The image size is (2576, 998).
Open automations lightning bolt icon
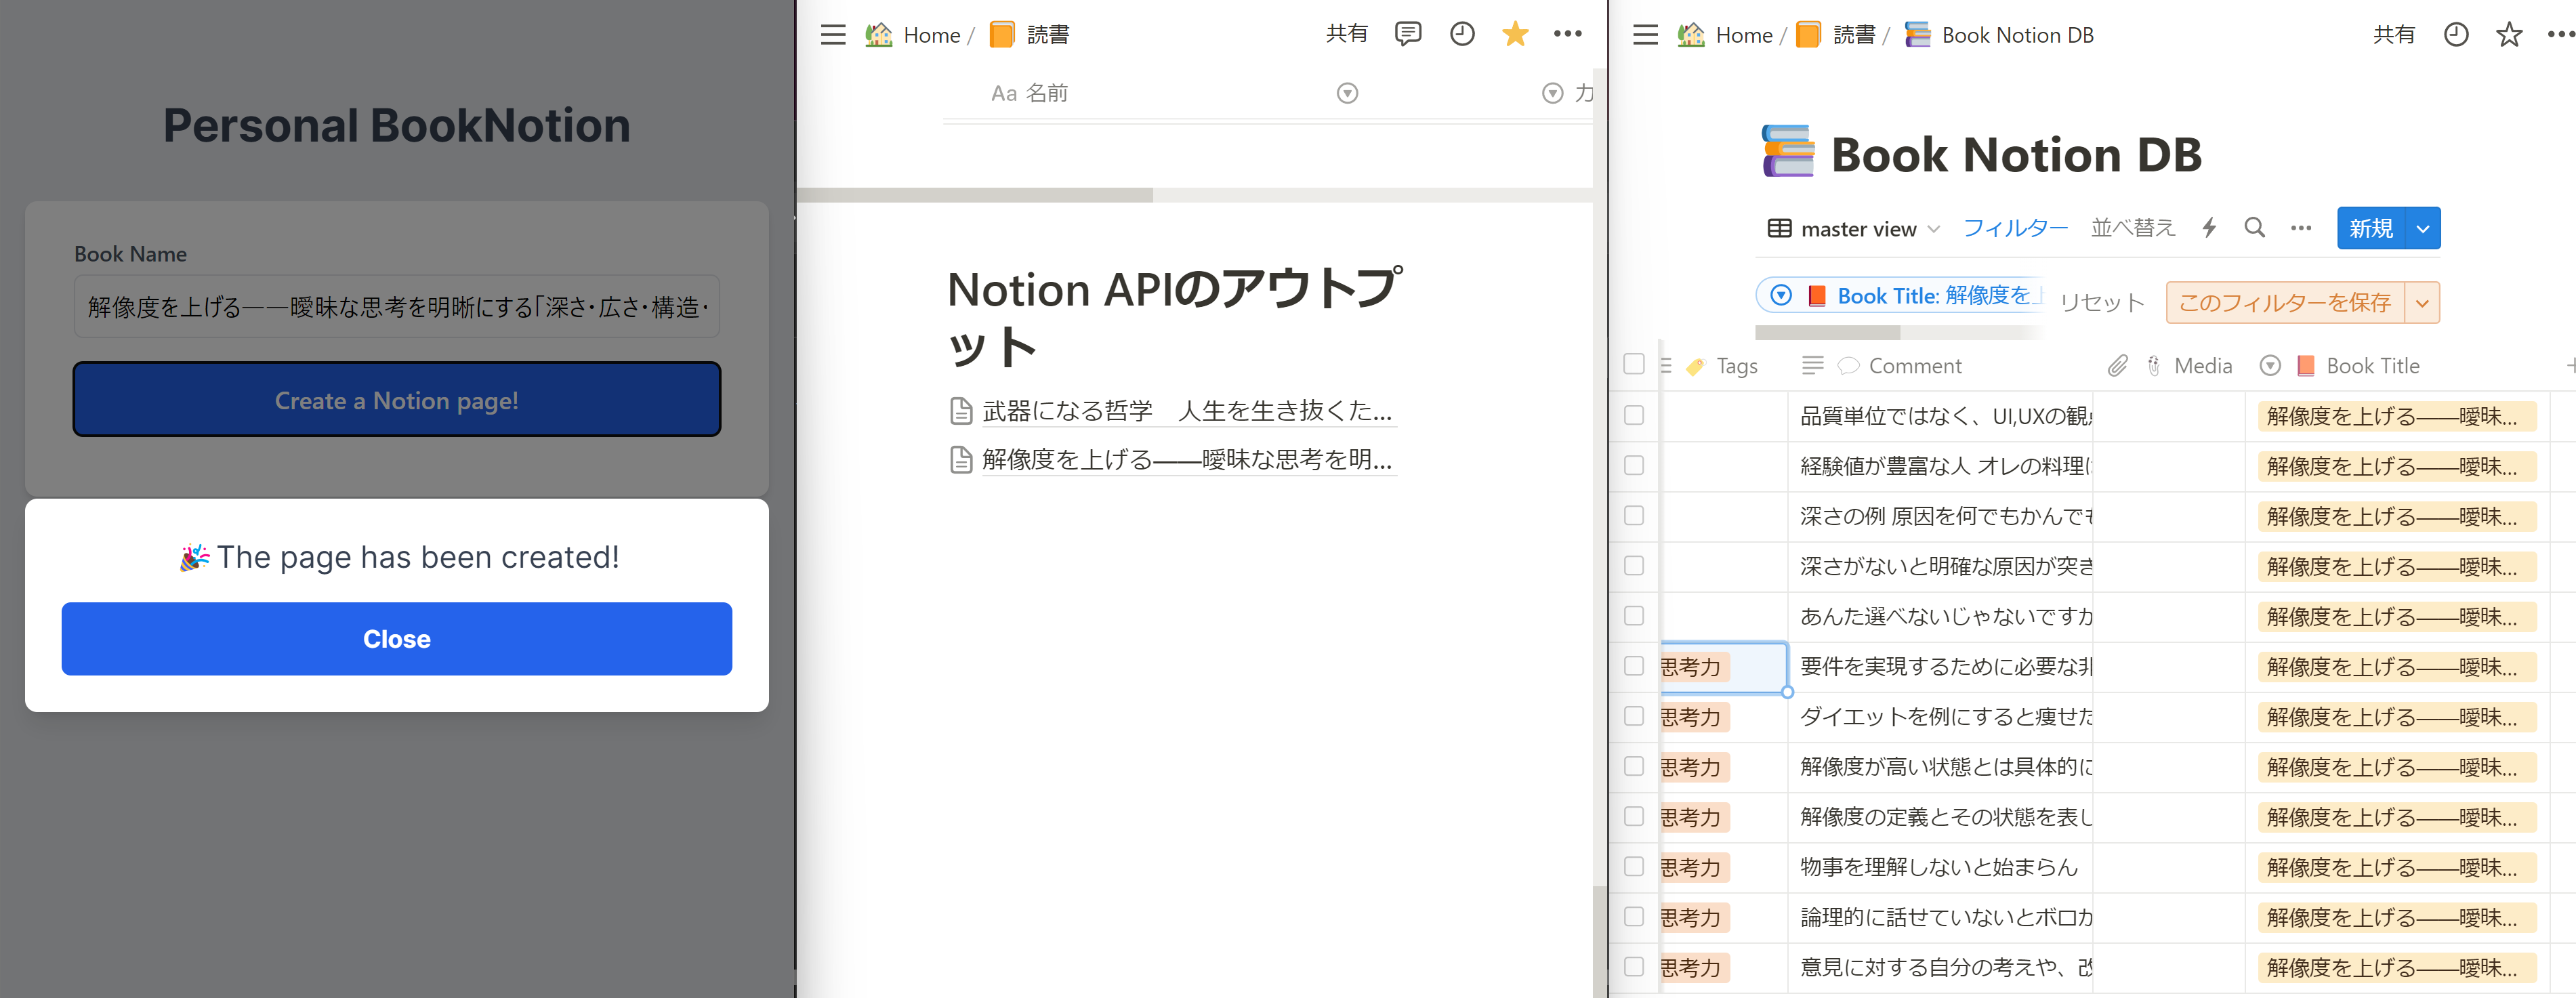click(x=2209, y=228)
